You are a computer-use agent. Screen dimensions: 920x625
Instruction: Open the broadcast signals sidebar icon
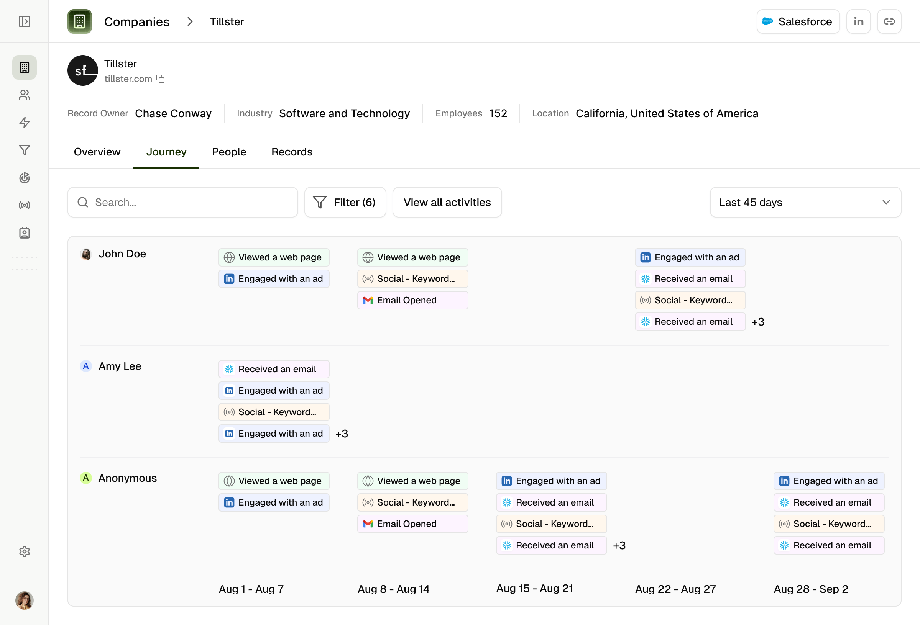(25, 205)
